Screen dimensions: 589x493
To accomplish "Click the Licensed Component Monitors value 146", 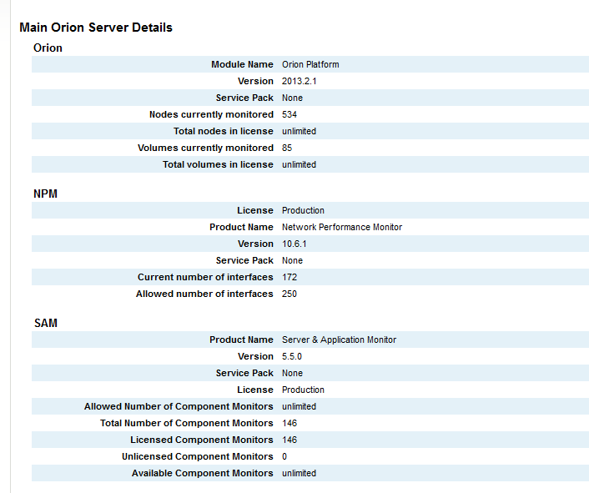I will coord(289,440).
